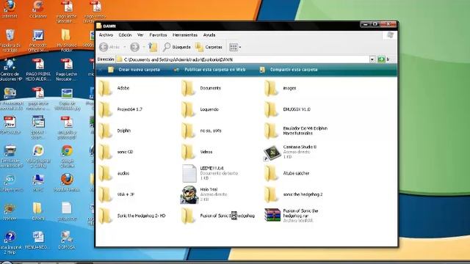Open the Documents folder

(200, 88)
